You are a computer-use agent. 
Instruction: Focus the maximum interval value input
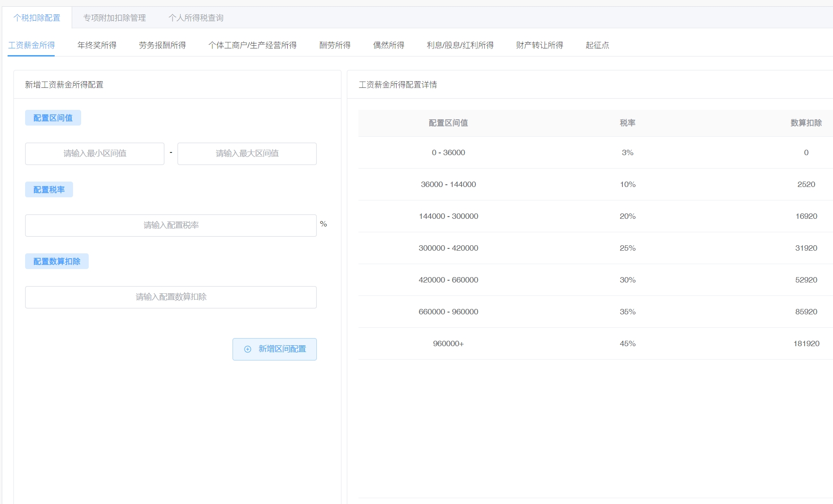(247, 154)
